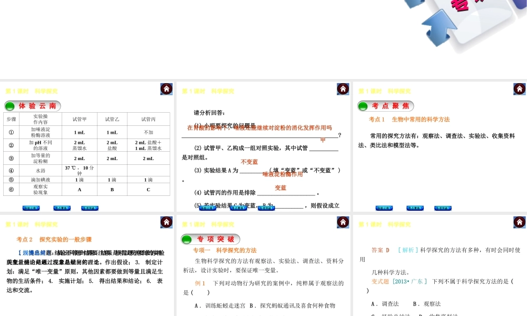The image size is (527, 316).
Task: Click the 加等量的淀粉糊 cell
Action: pos(41,158)
